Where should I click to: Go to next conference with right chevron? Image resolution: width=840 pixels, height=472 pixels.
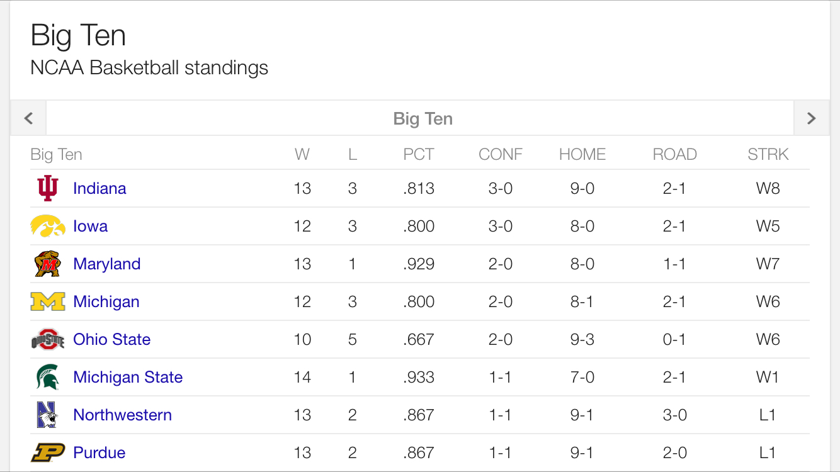(x=811, y=118)
